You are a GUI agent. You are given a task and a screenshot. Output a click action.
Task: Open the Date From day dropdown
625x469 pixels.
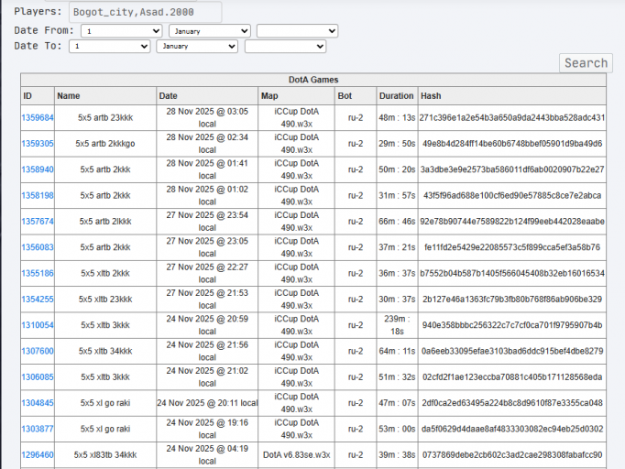122,31
